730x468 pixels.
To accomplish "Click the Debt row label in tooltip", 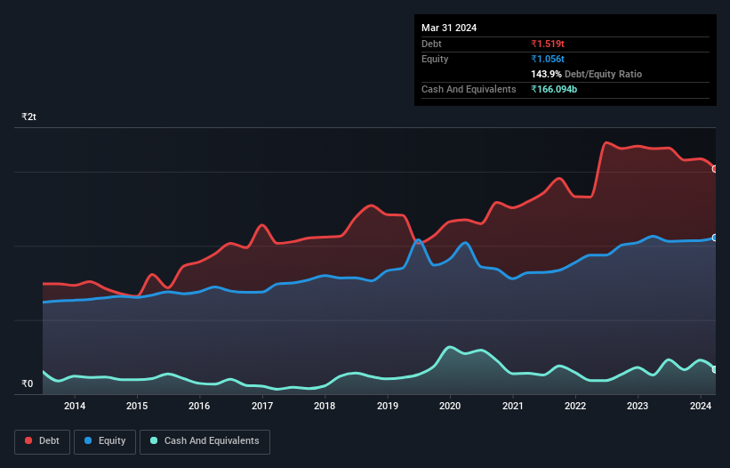I will coord(431,44).
